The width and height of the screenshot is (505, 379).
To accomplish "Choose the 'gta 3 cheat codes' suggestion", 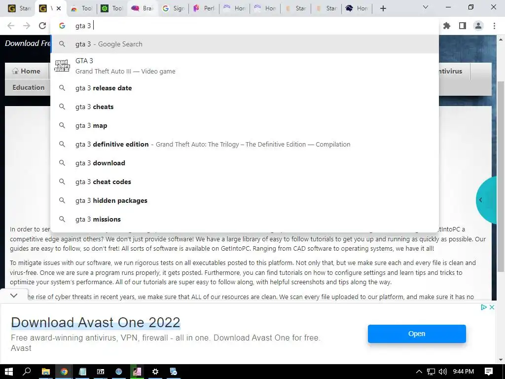I will (x=245, y=182).
